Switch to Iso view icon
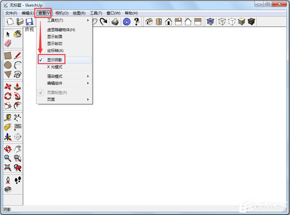The width and height of the screenshot is (290, 215). point(149,22)
